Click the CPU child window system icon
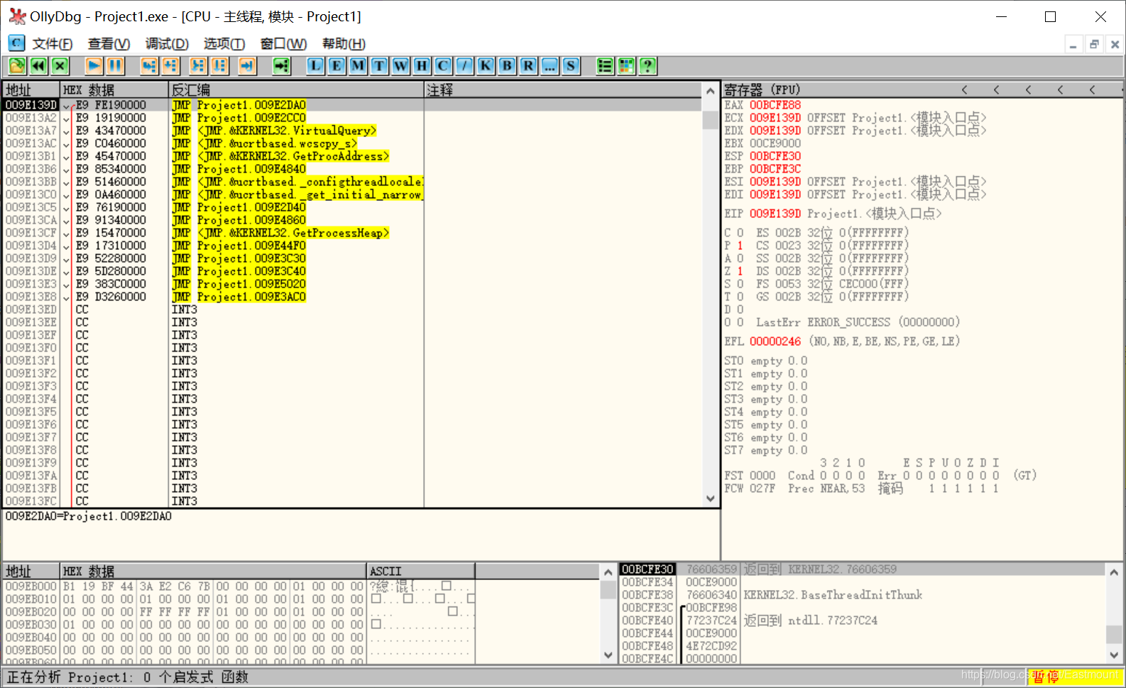1126x688 pixels. 16,43
